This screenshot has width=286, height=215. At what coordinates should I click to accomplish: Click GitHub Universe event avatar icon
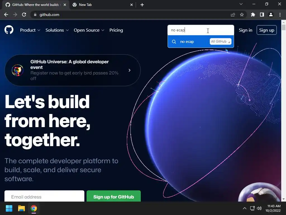point(18,70)
